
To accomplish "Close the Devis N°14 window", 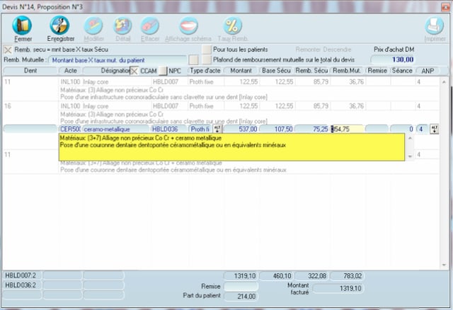I will pos(446,7).
